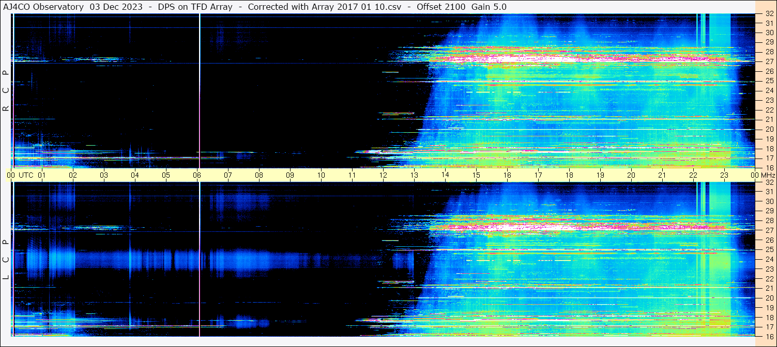Click the 'UTC' label on the time axis
Screen dimensions: 777x347
[26, 175]
